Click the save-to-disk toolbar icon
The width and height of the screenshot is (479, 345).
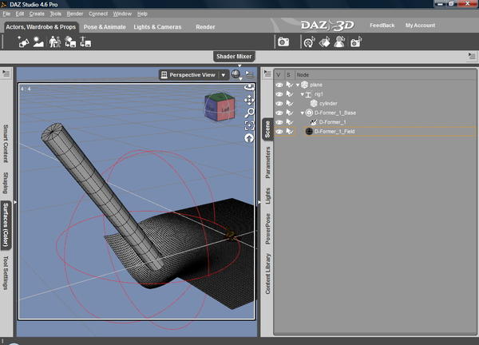(85, 42)
